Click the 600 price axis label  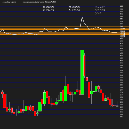(121, 12)
